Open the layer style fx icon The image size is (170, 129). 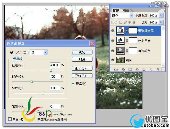tap(123, 69)
